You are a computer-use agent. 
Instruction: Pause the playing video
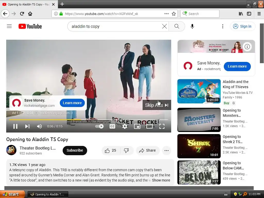(15, 126)
